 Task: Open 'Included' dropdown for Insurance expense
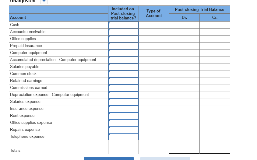123,109
